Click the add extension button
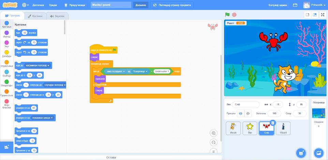The image size is (328, 160). [7, 147]
